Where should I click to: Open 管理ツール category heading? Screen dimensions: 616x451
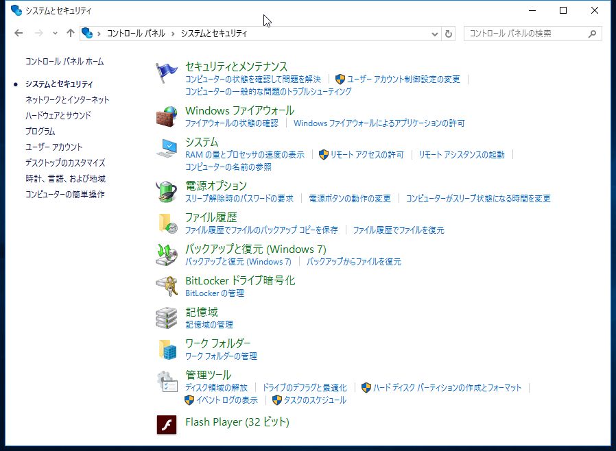pos(209,375)
